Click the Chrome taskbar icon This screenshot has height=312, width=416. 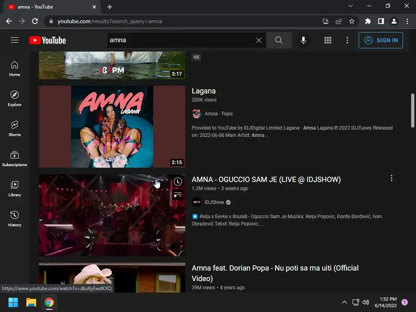point(49,302)
